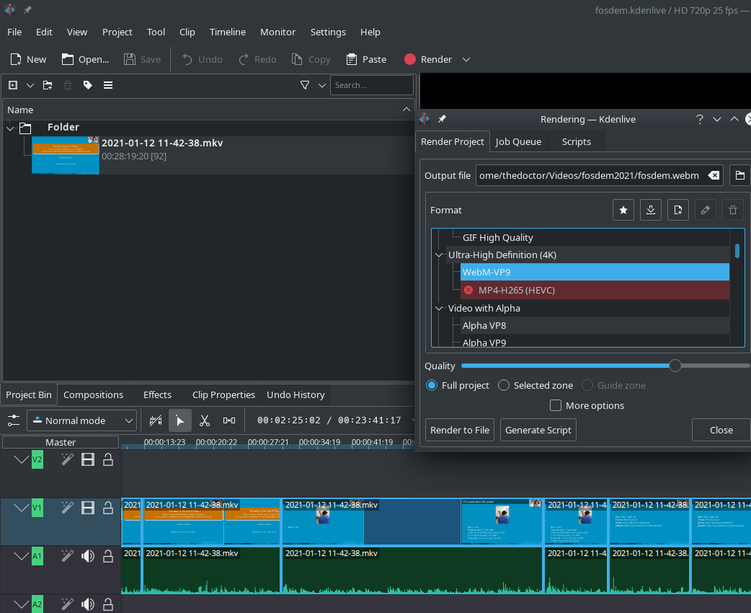Switch to the Job Queue tab
The image size is (751, 613).
pyautogui.click(x=518, y=141)
